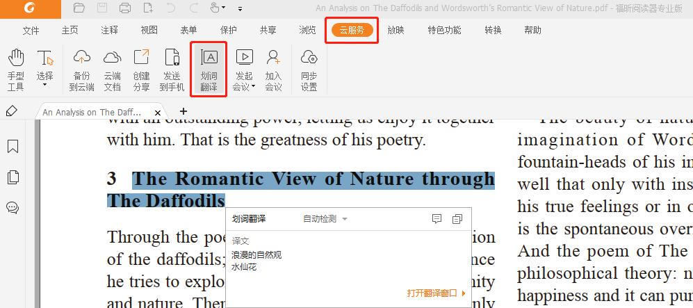Open the 自动检测 language dropdown
The height and width of the screenshot is (308, 693).
coord(325,219)
